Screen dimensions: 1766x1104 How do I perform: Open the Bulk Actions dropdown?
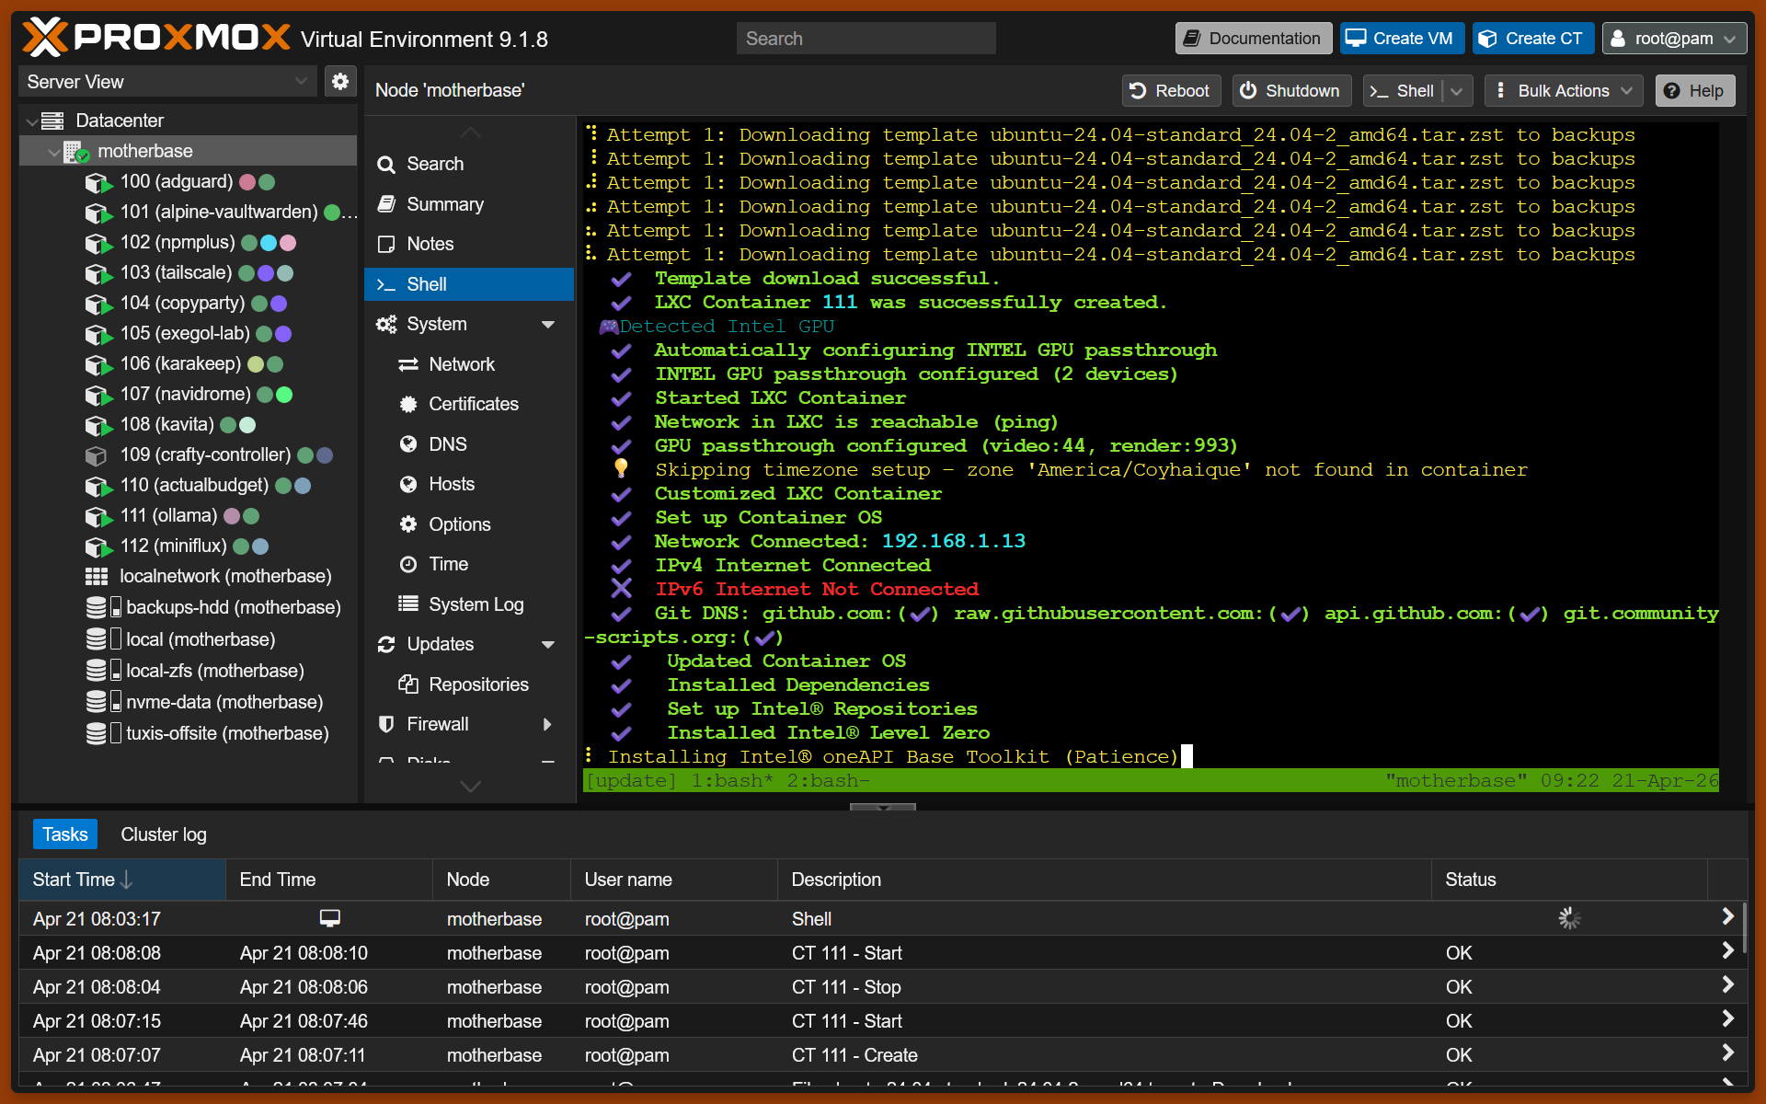click(x=1565, y=90)
